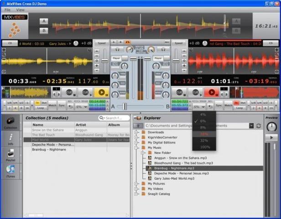
Task: Click deck A pitch speed slider handle
Action: click(104, 61)
